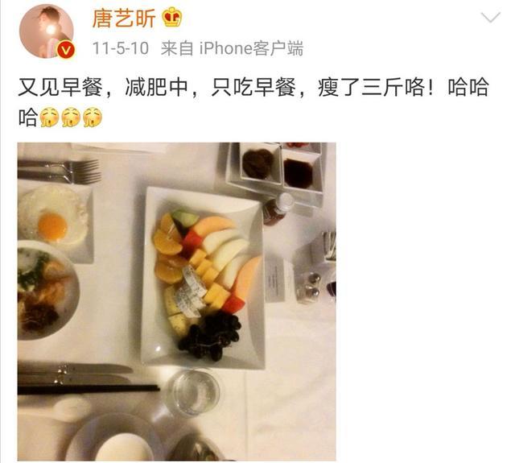Tap the gold crown membership icon
The height and width of the screenshot is (463, 515).
[x=171, y=18]
